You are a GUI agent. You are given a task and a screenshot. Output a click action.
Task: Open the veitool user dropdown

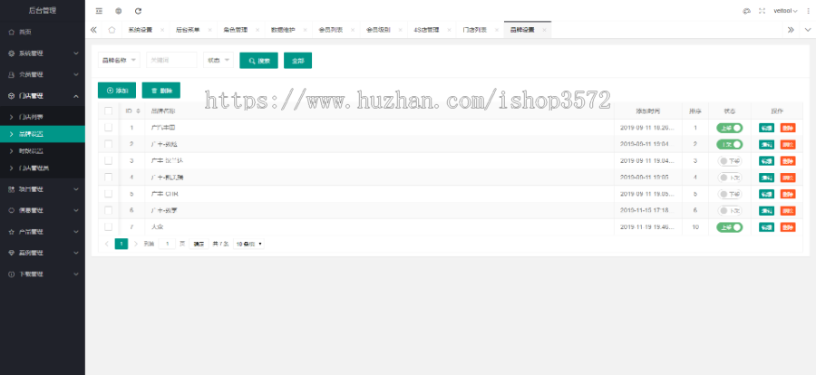(x=785, y=11)
